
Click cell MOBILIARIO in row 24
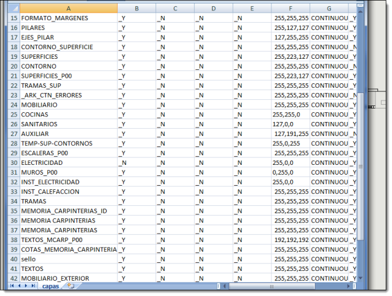point(69,105)
